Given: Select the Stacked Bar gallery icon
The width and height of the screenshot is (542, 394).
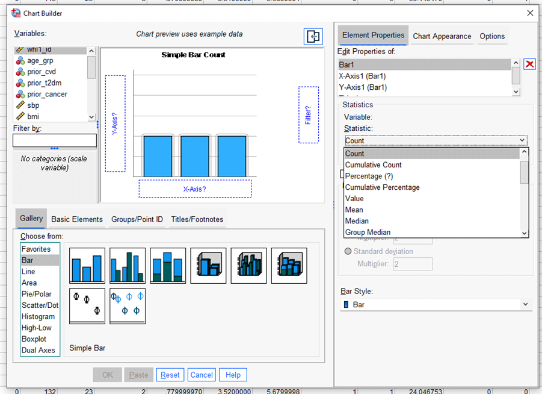Looking at the screenshot, I should click(x=167, y=265).
